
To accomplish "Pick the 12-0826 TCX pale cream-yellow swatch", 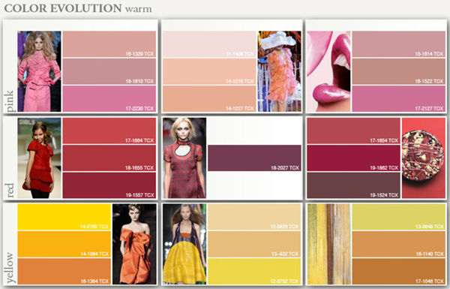I will [x=254, y=217].
